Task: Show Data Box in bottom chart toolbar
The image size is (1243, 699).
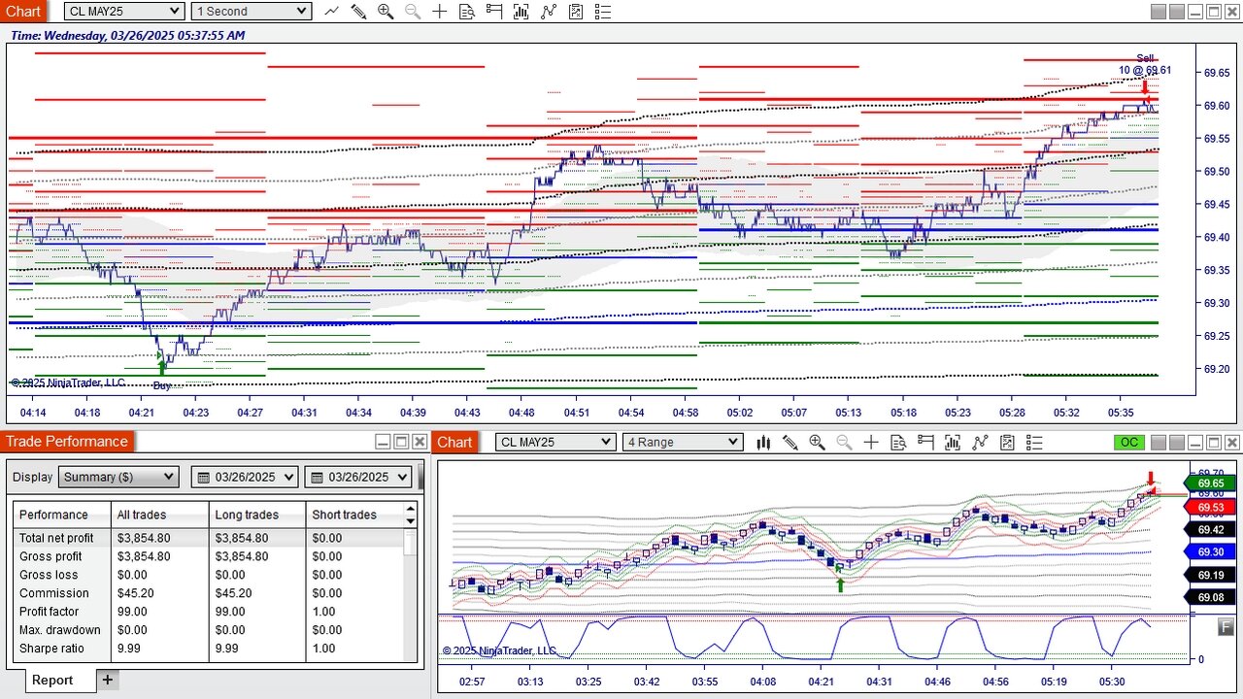Action: pyautogui.click(x=898, y=443)
